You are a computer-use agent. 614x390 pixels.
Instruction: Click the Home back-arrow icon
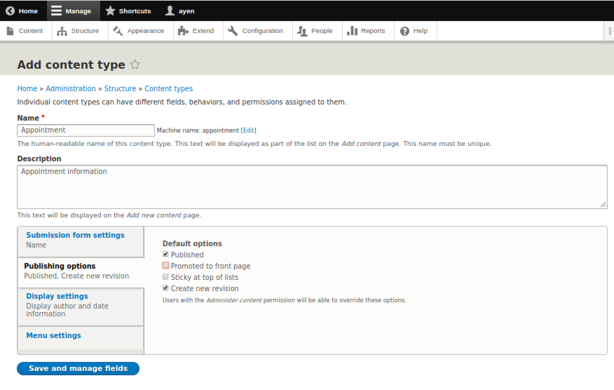[10, 11]
